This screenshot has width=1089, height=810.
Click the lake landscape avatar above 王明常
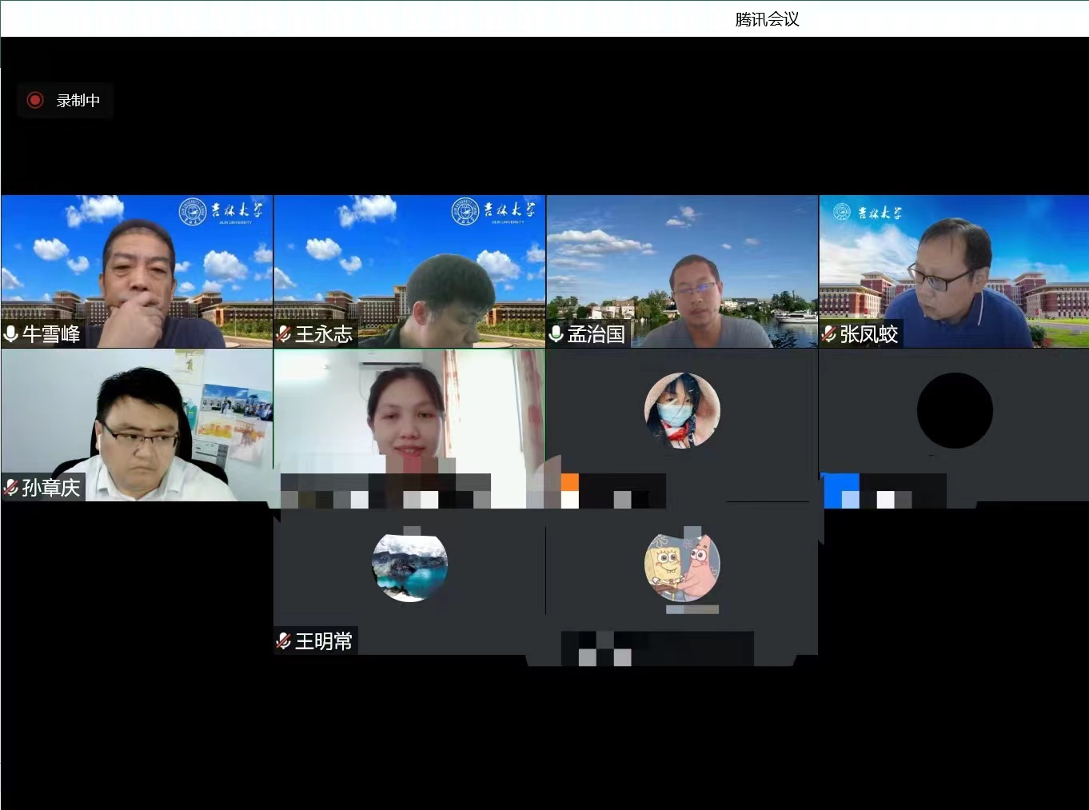[x=409, y=566]
